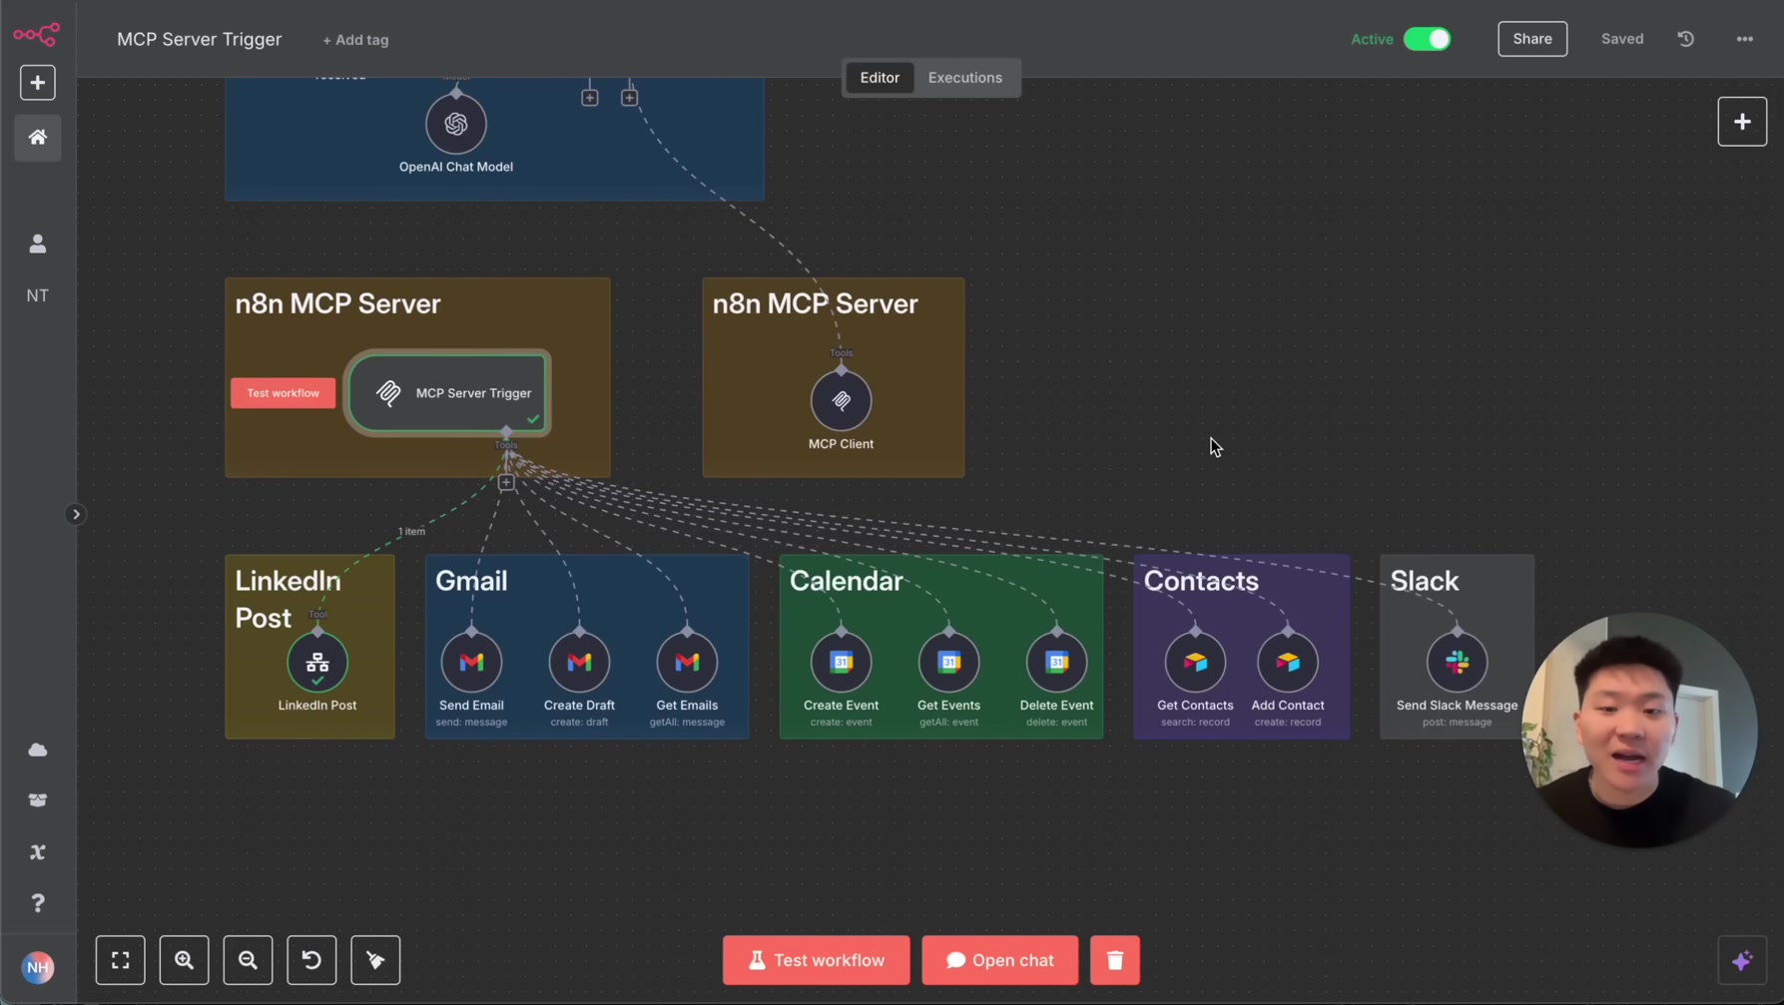
Task: Add new item with sidebar plus button
Action: pyautogui.click(x=38, y=83)
